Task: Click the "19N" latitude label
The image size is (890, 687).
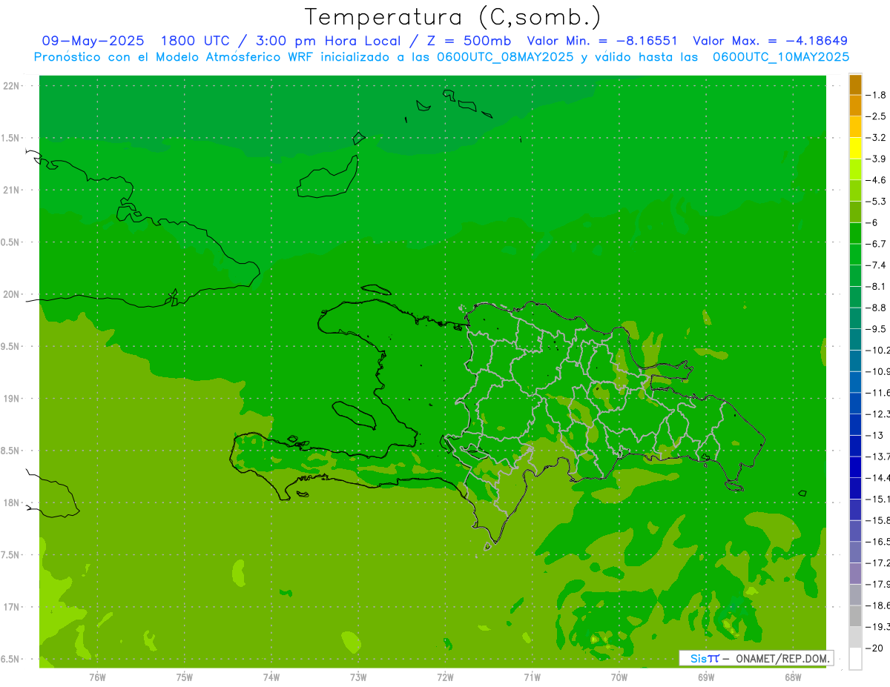Action: coord(11,399)
